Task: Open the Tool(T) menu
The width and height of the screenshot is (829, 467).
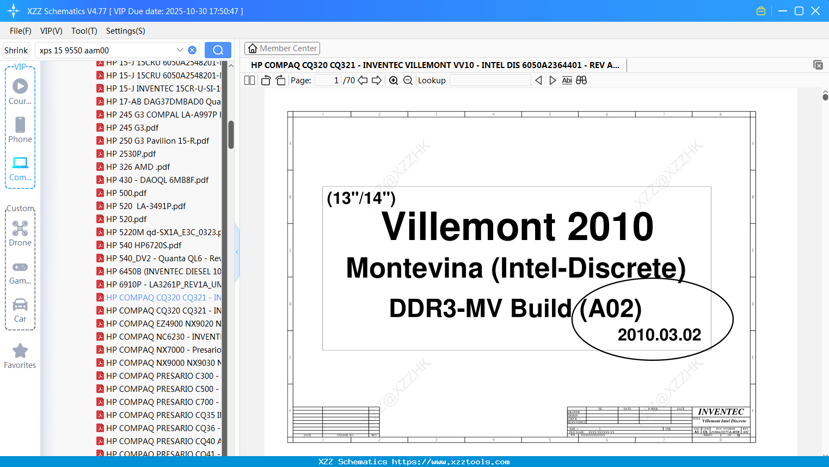Action: pyautogui.click(x=84, y=31)
